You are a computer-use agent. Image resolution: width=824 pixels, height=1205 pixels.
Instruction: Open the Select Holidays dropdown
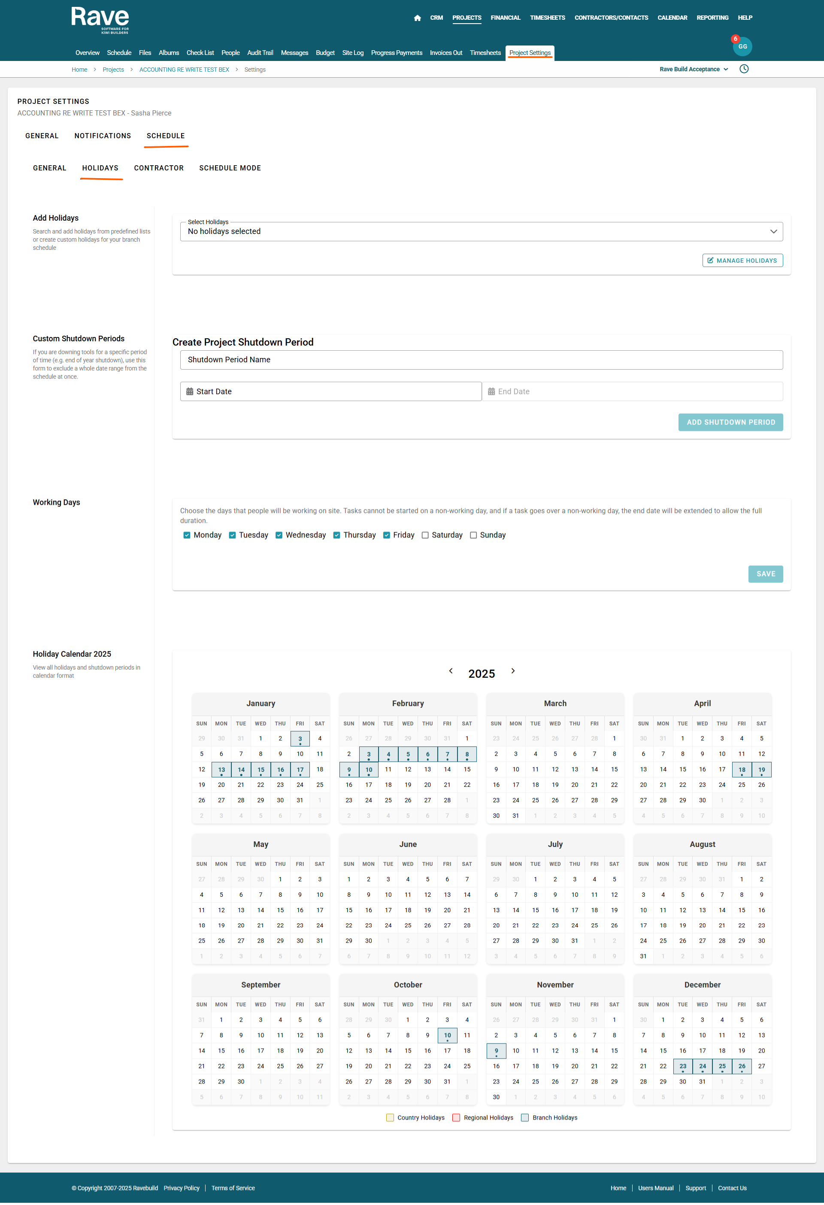pos(481,231)
